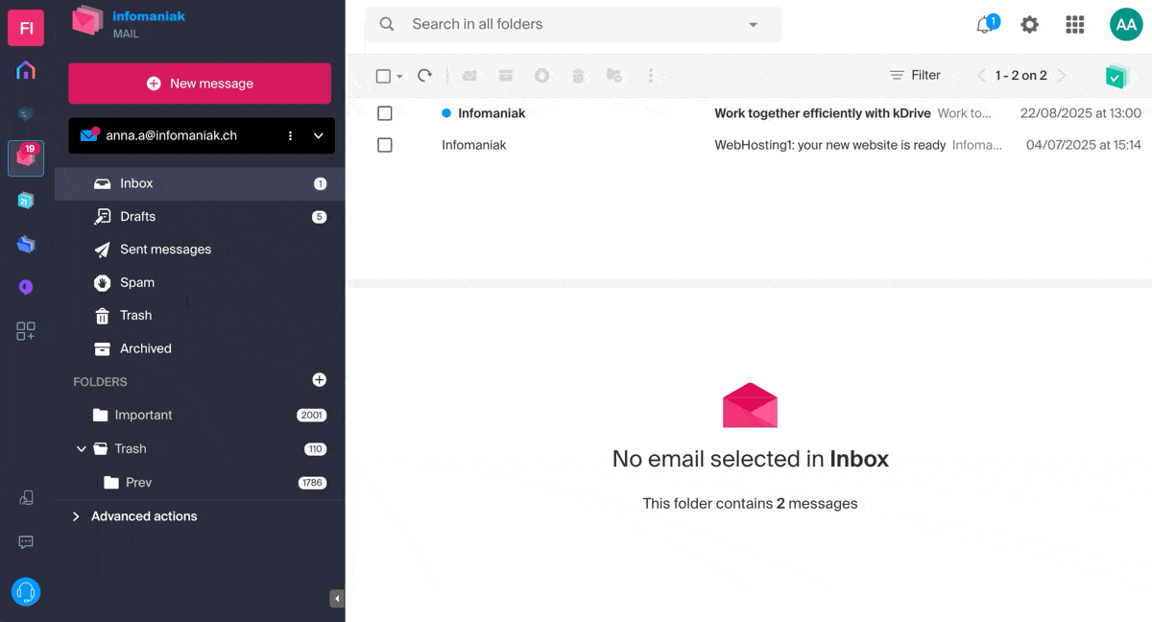1152x622 pixels.
Task: Open the device icon above the chat bubble
Action: pyautogui.click(x=26, y=498)
